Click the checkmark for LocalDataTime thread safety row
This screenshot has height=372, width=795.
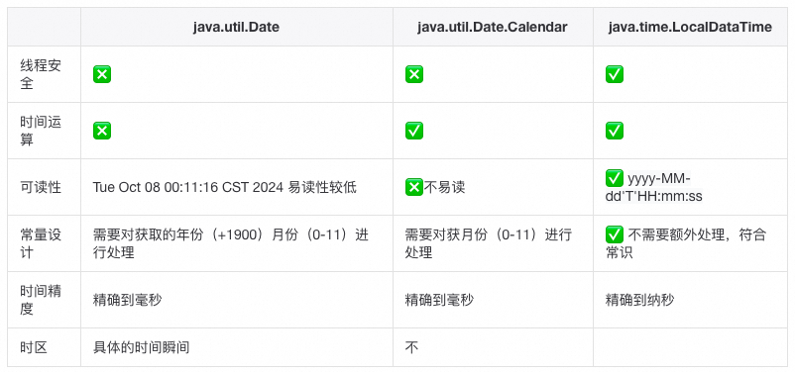pyautogui.click(x=615, y=74)
